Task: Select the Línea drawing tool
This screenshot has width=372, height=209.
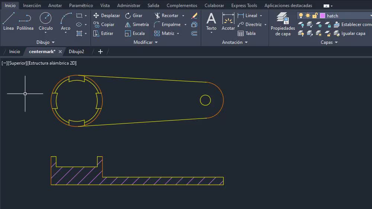Action: [x=9, y=22]
